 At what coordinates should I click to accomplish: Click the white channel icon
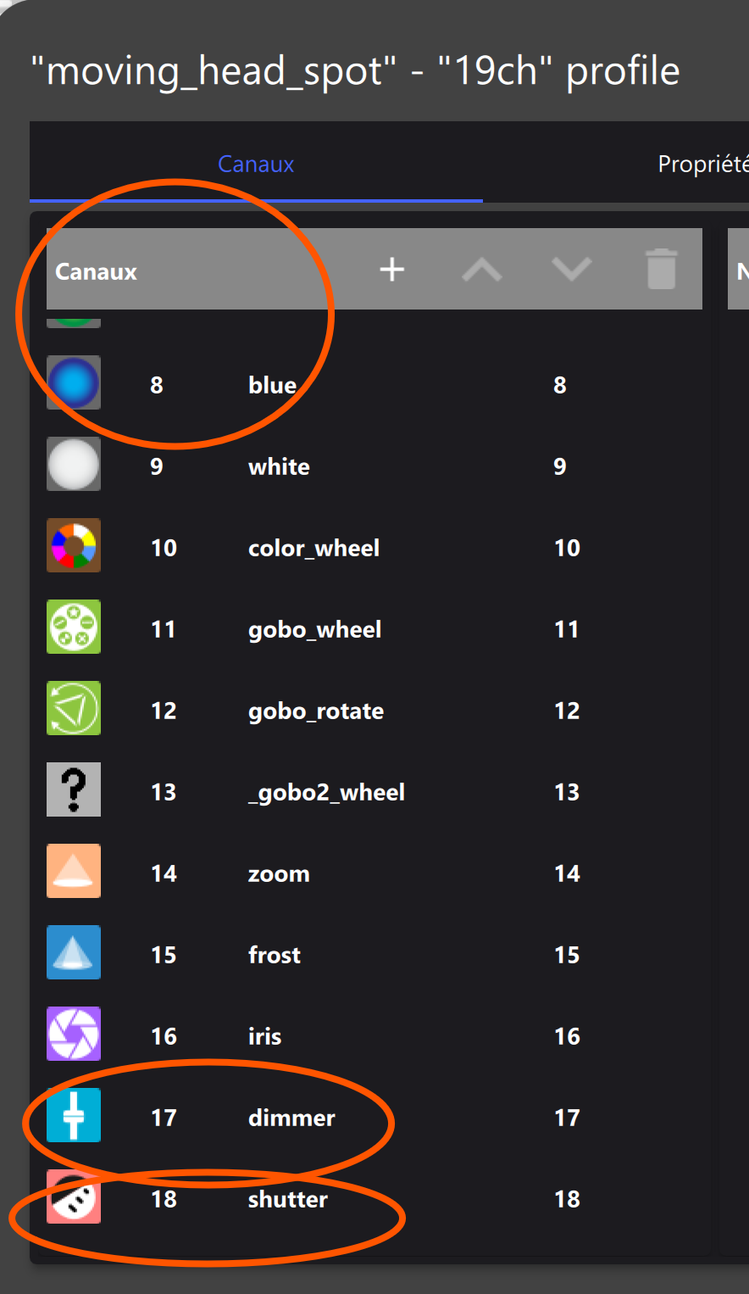click(74, 464)
